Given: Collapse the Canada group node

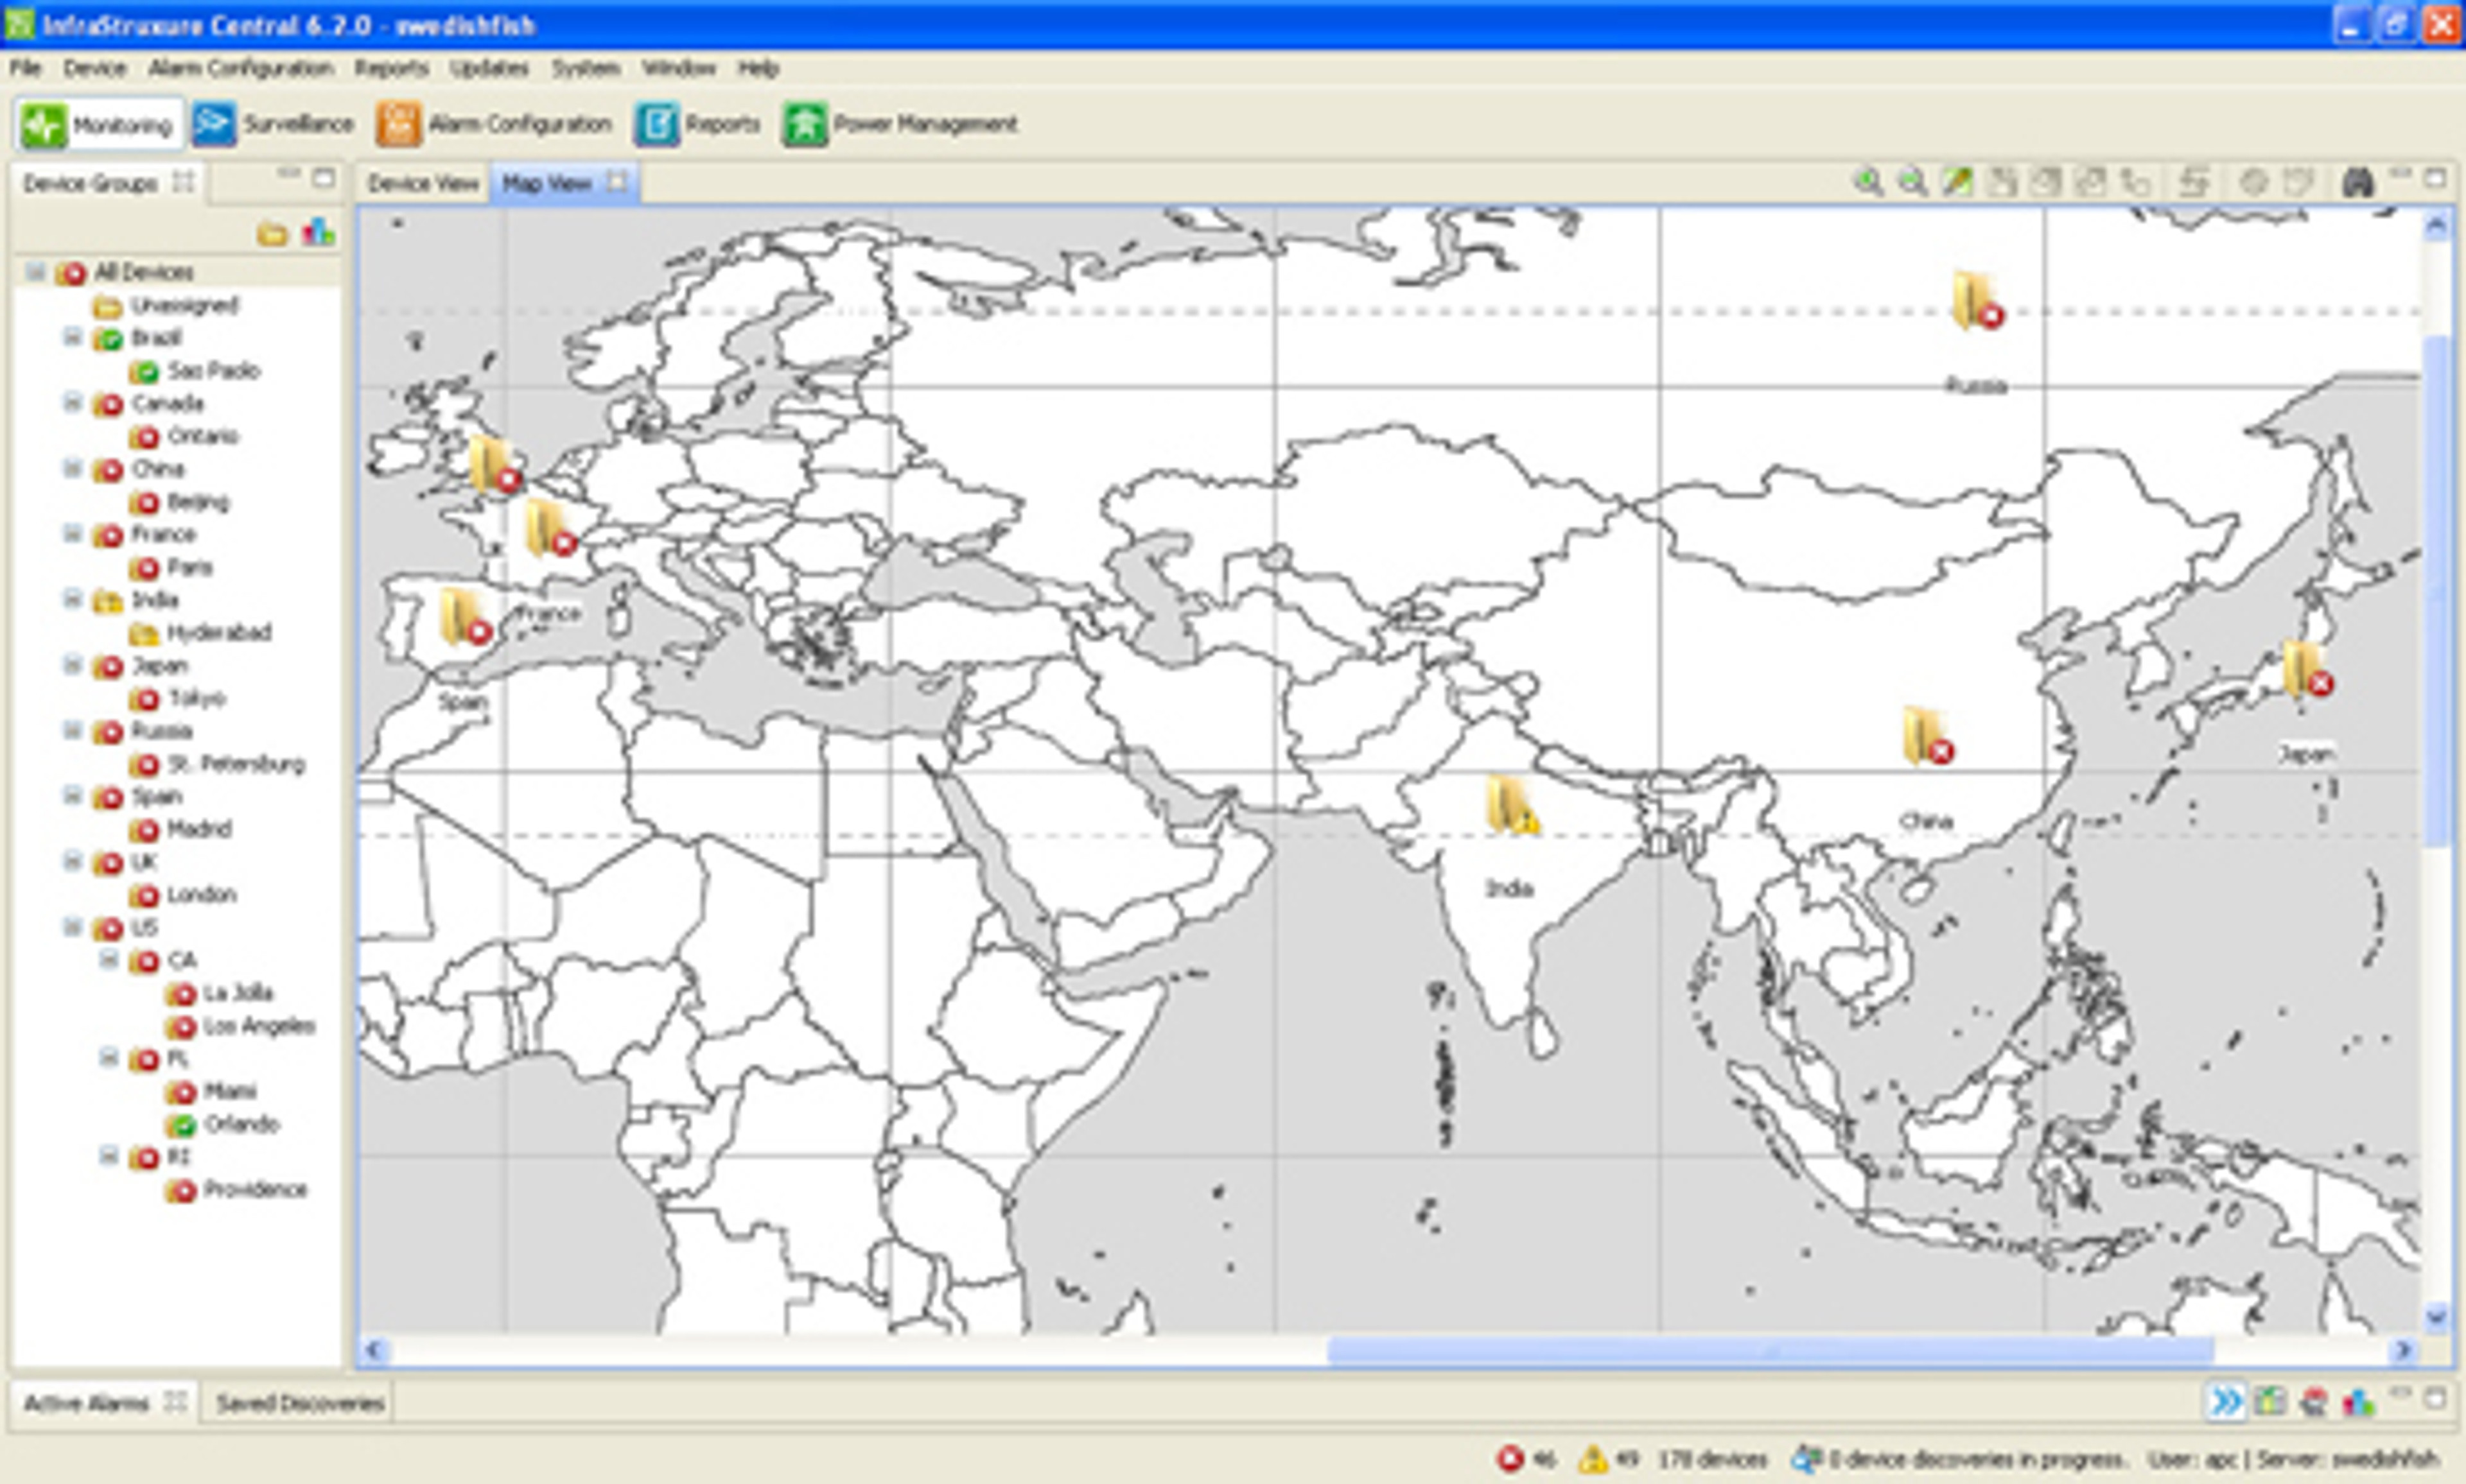Looking at the screenshot, I should 72,403.
